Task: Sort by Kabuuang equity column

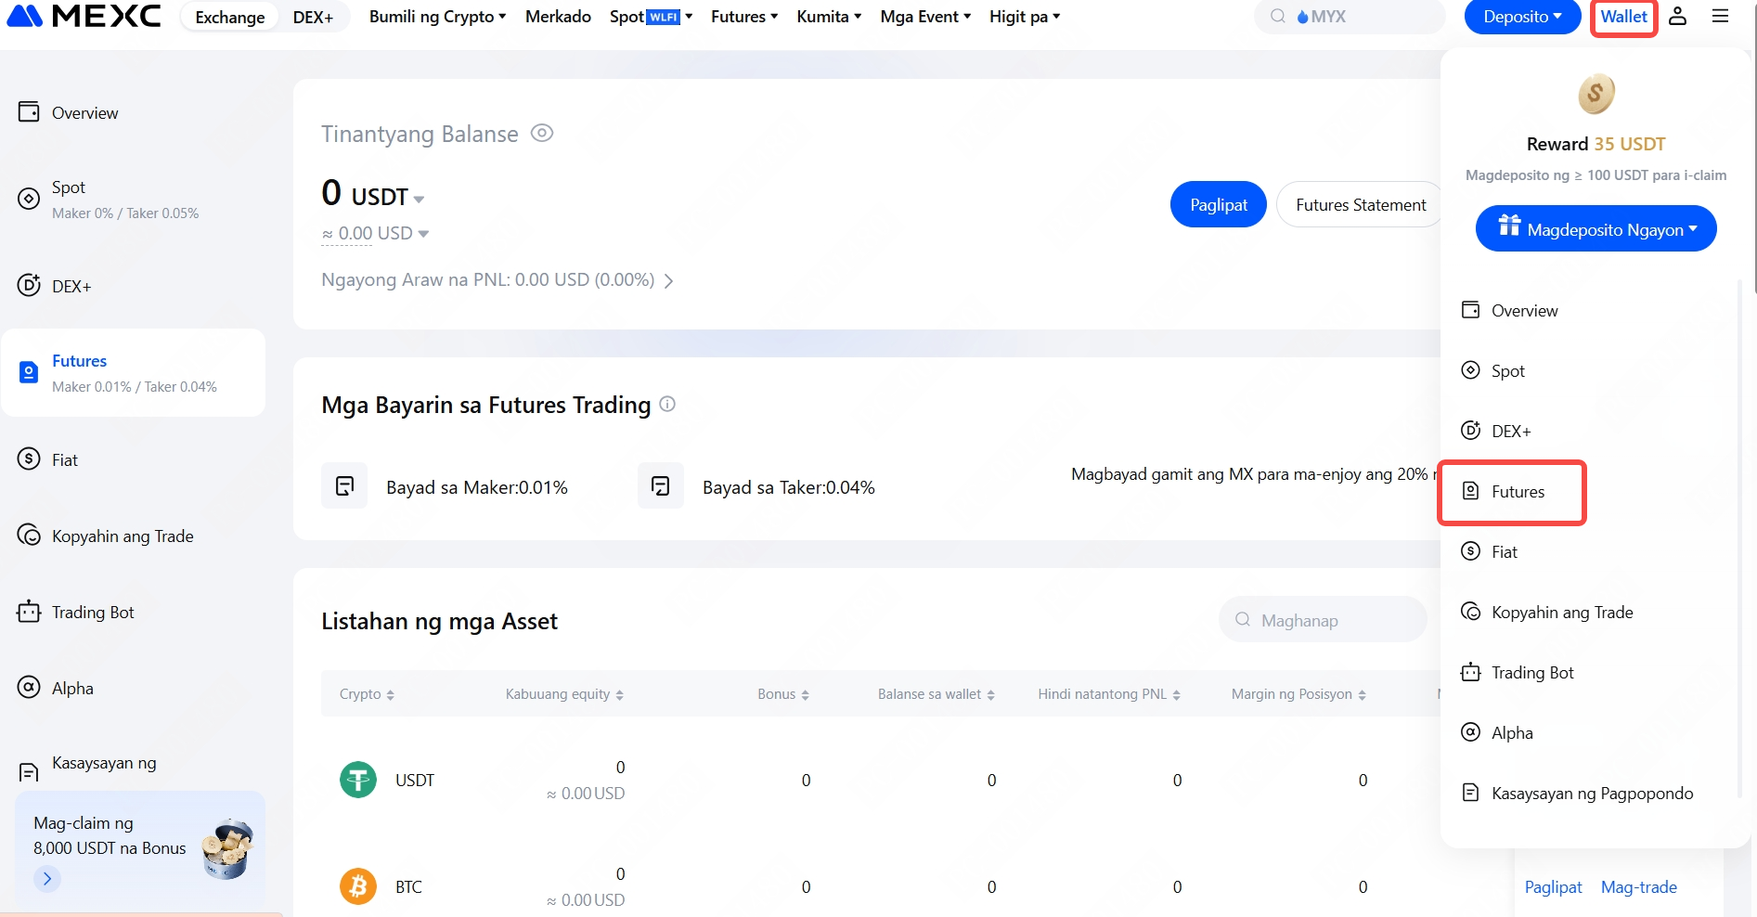Action: coord(564,693)
